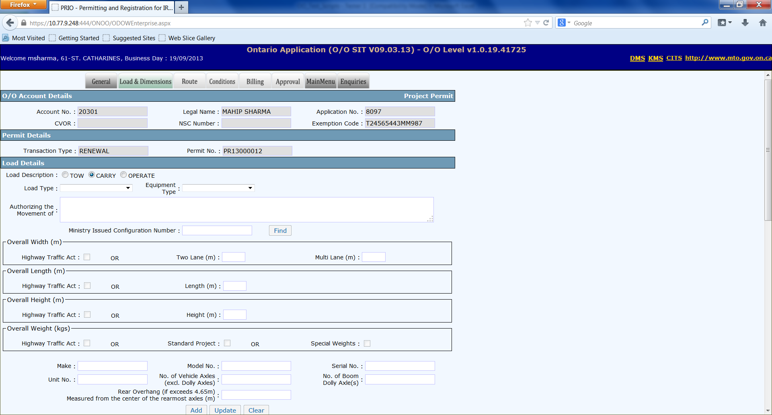Image resolution: width=772 pixels, height=415 pixels.
Task: Click the vertical page scrollbar thumb
Action: coord(768,150)
